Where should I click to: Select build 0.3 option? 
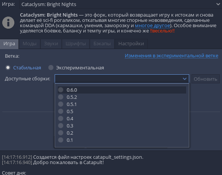[x=122, y=126]
